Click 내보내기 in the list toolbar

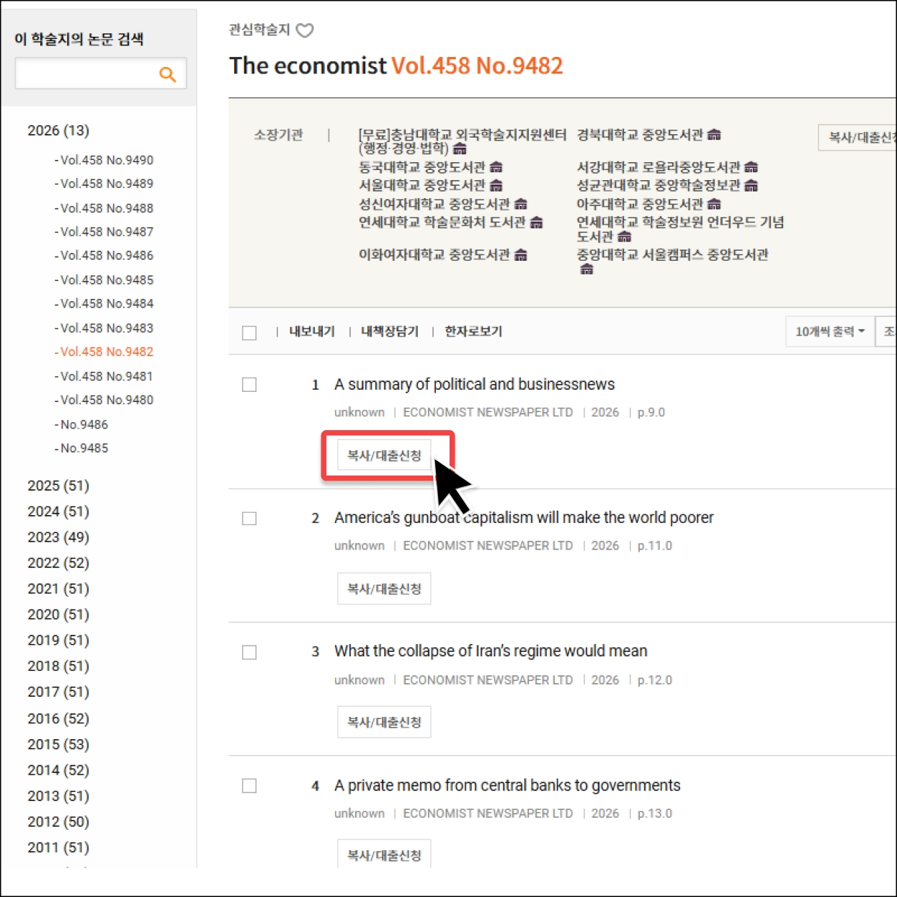pos(312,331)
